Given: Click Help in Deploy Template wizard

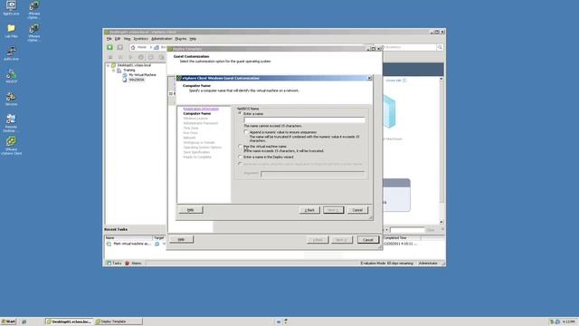Looking at the screenshot, I should click(x=181, y=239).
